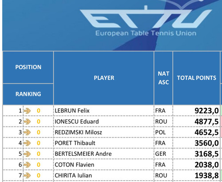Screen dimensions: 222x182
Task: Select the CHIRITA Iulian player cell
Action: 103,175
